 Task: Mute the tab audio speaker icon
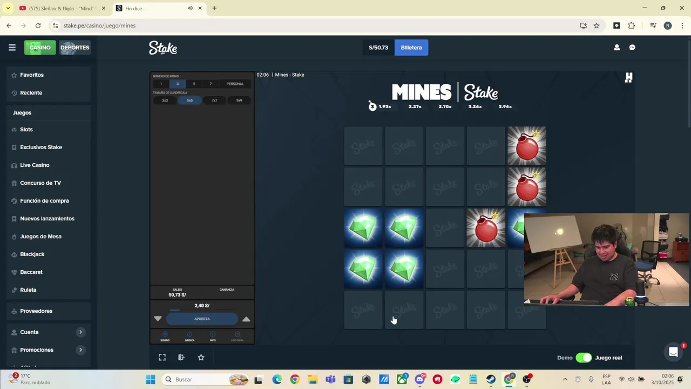point(190,8)
